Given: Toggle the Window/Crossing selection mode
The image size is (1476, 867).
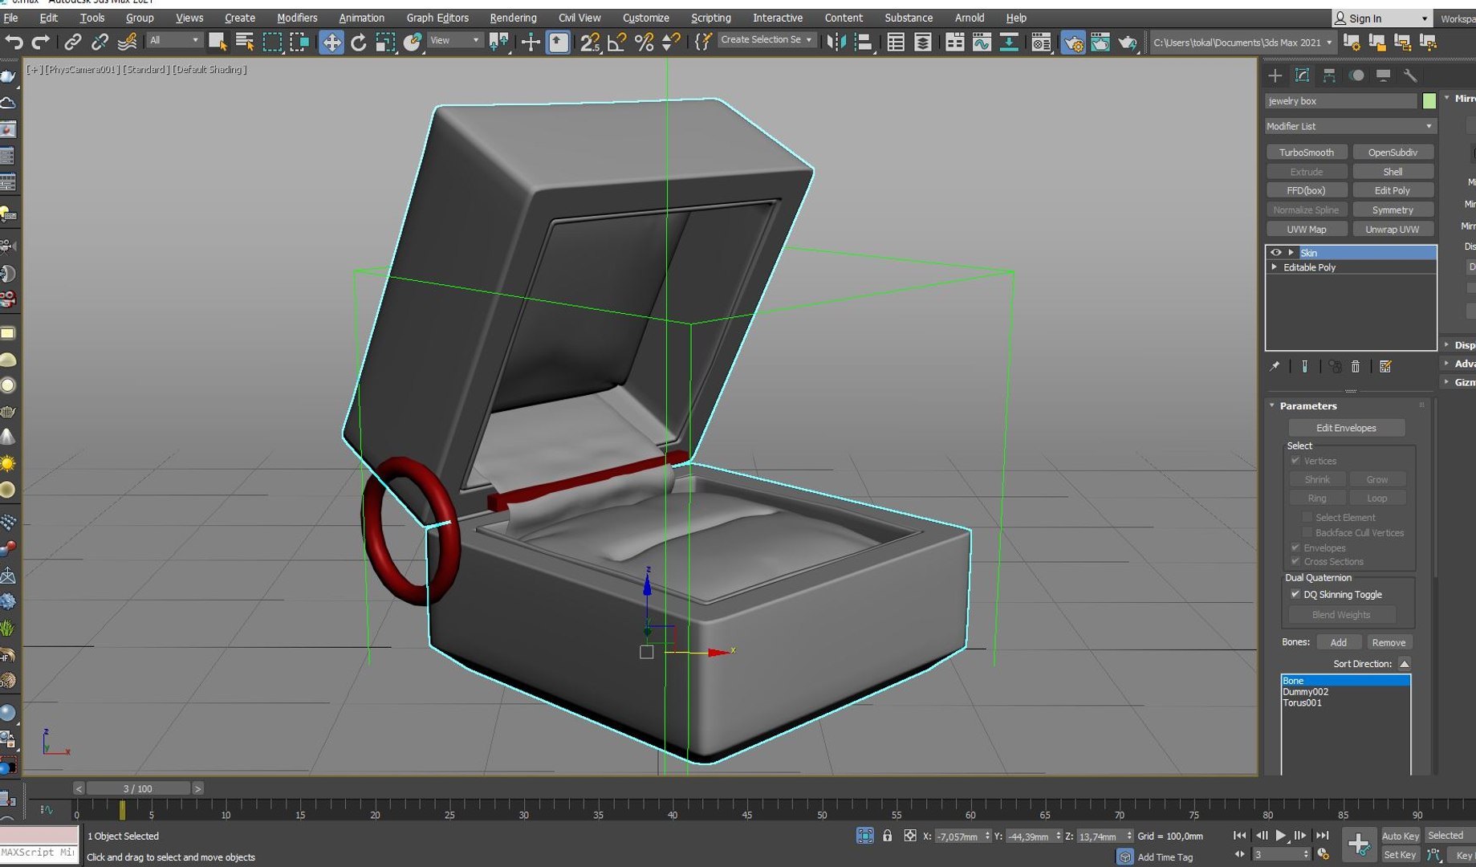Looking at the screenshot, I should 299,42.
